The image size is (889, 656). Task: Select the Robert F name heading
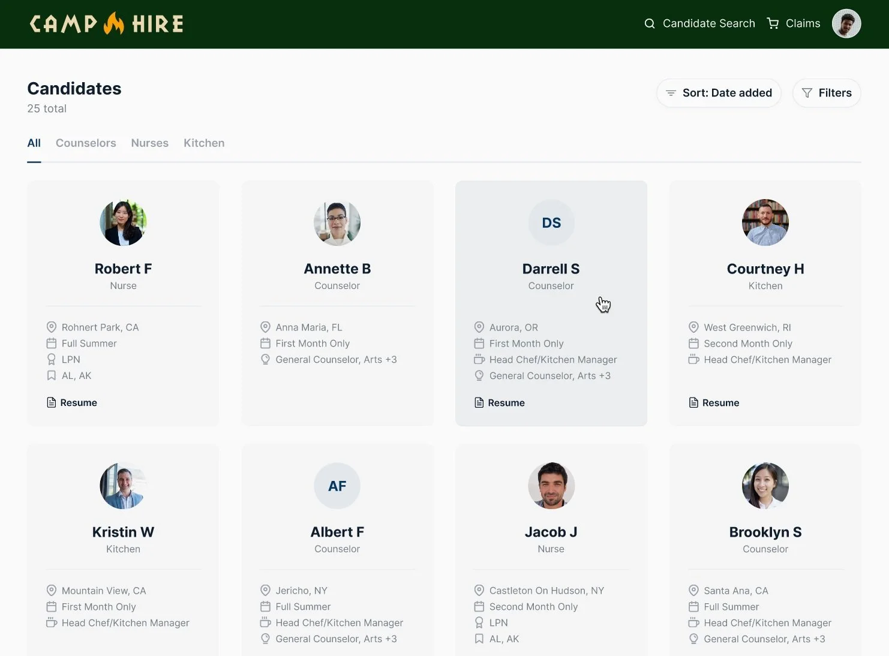coord(123,269)
